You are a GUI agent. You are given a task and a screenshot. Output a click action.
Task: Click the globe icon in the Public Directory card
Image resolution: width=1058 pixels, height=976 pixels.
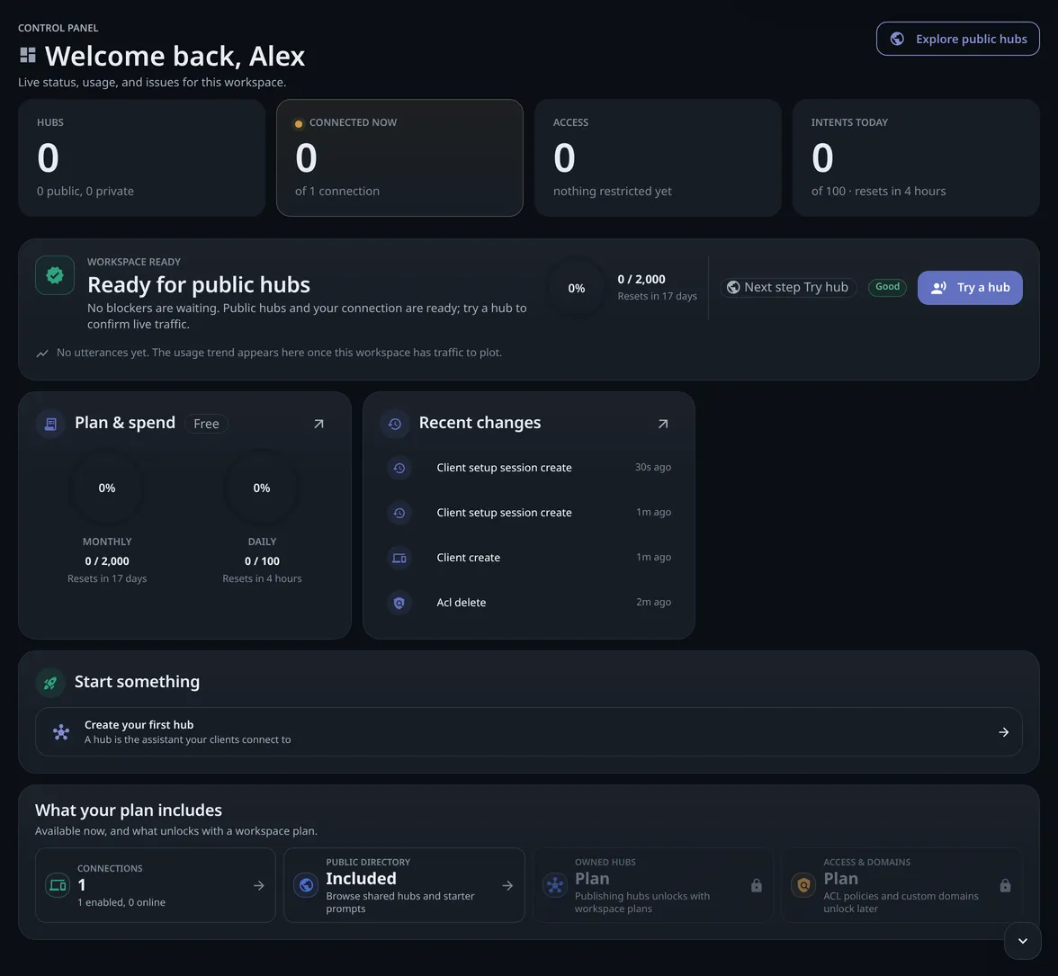click(x=306, y=885)
